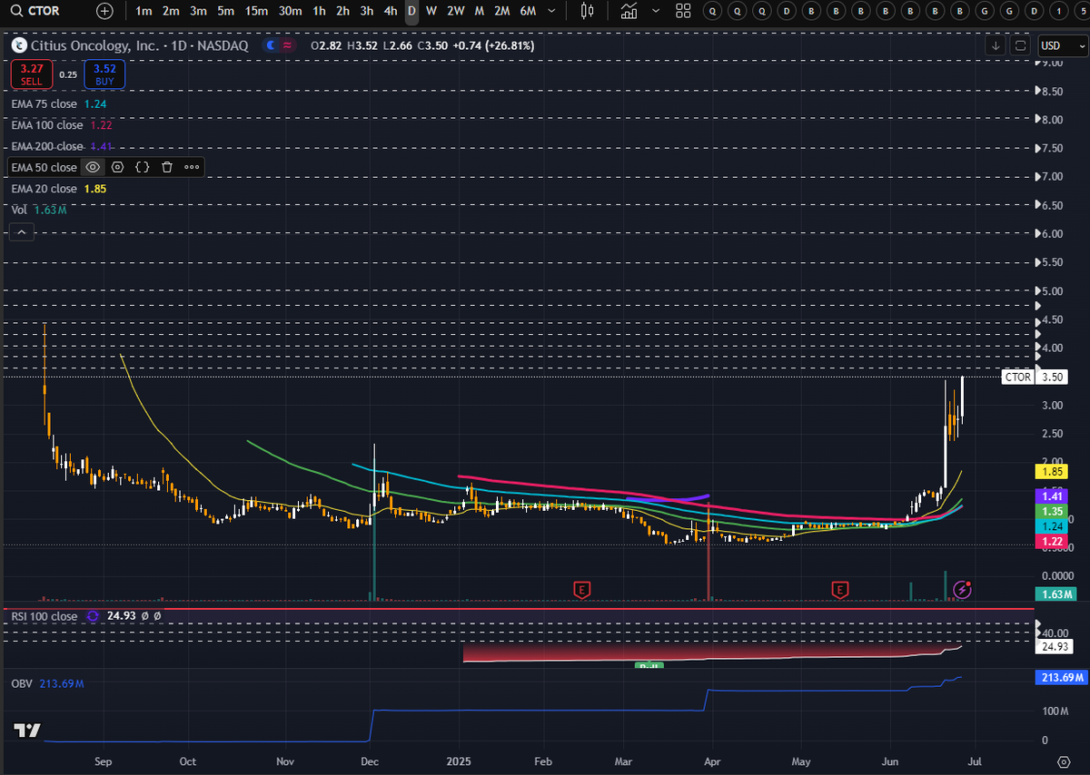Select the 30m timeframe
This screenshot has width=1090, height=775.
coord(290,11)
